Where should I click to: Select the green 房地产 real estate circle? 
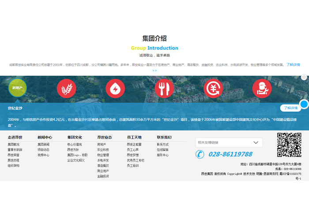point(18,88)
